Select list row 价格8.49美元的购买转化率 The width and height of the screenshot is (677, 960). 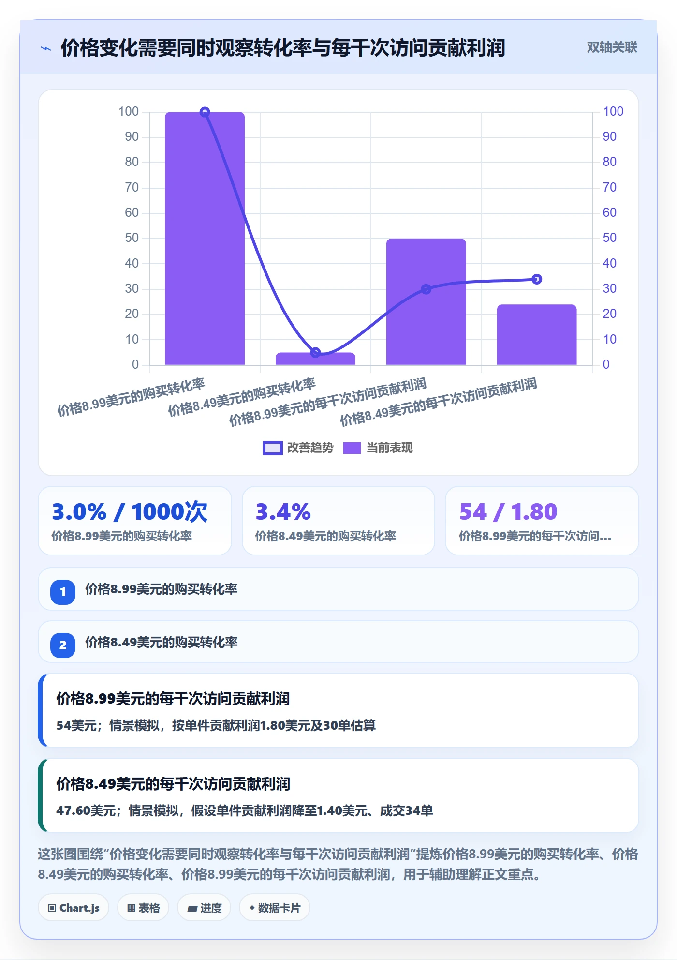338,642
